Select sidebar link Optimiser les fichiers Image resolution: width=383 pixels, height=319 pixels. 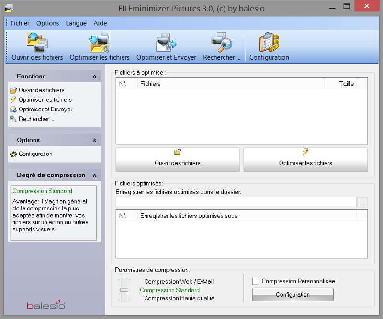click(45, 100)
